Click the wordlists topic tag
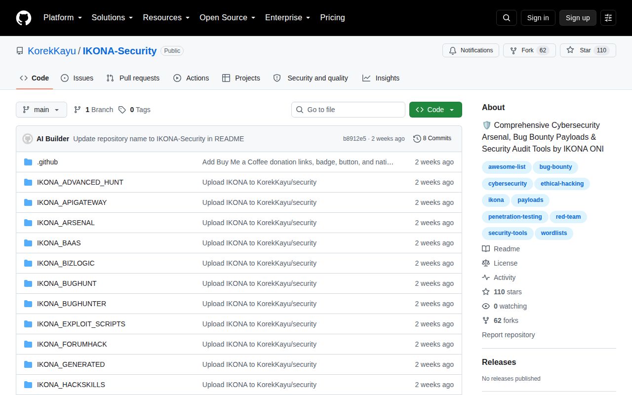Screen dimensions: 632x395 click(554, 233)
